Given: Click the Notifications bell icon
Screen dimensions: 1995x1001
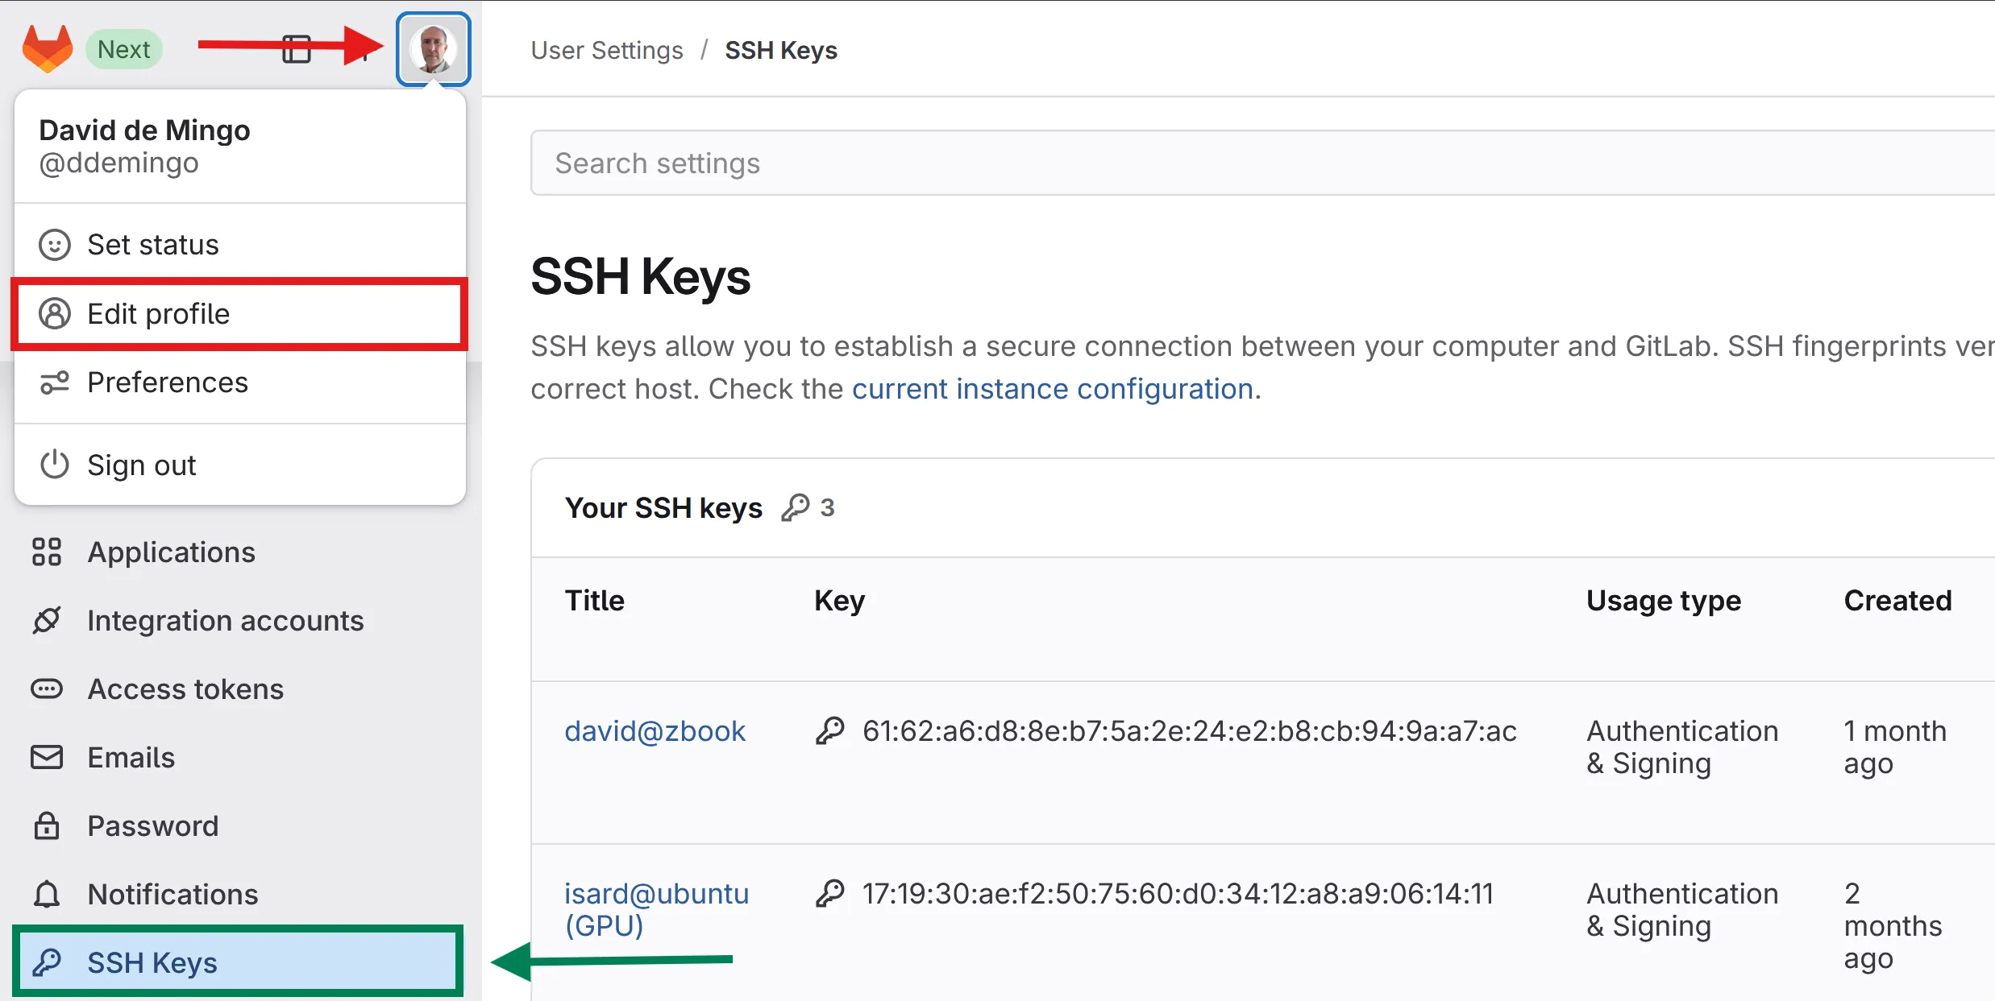Looking at the screenshot, I should pyautogui.click(x=47, y=895).
